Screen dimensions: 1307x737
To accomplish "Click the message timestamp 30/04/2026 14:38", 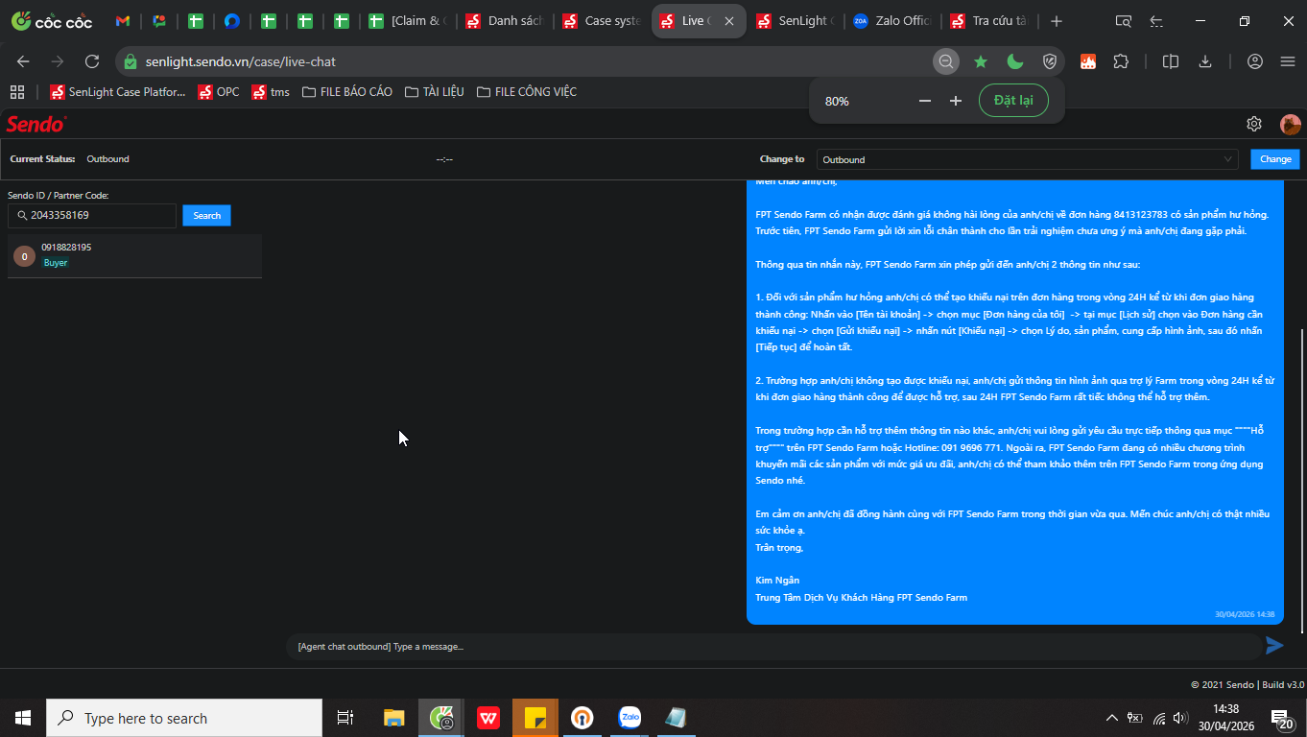I will 1245,614.
